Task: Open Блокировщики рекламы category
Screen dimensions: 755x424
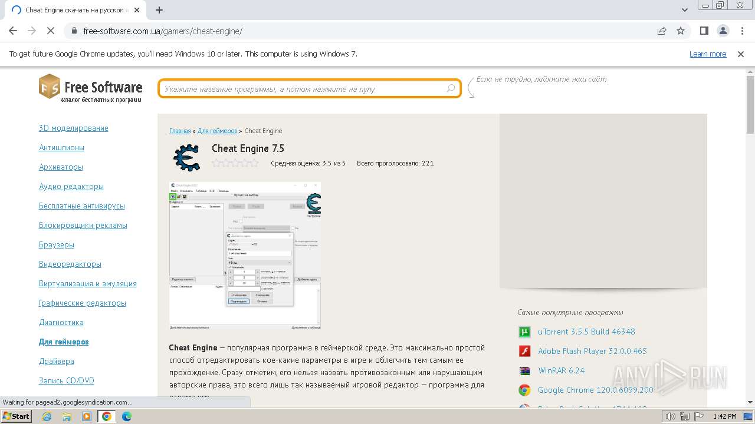Action: [83, 225]
